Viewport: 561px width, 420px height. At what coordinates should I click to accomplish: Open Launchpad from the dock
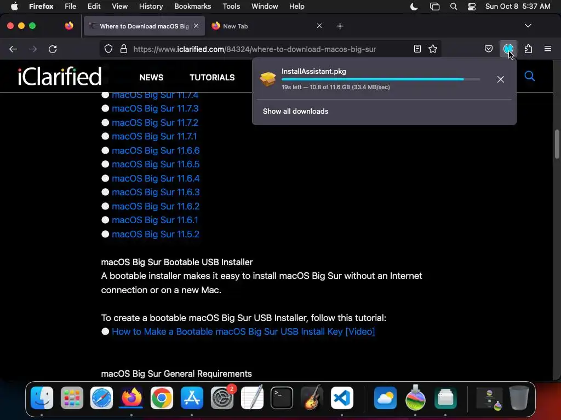click(x=72, y=398)
